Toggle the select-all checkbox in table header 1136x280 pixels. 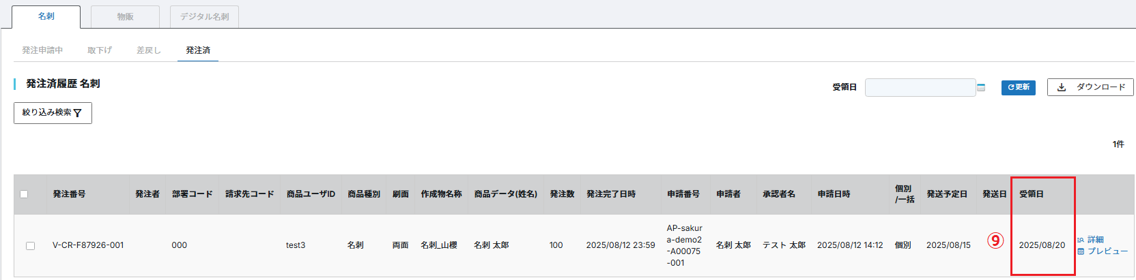[x=24, y=194]
